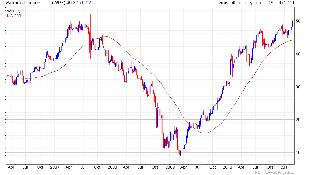
Task: Select the 'MA 200' legend label
Action: (x=14, y=16)
